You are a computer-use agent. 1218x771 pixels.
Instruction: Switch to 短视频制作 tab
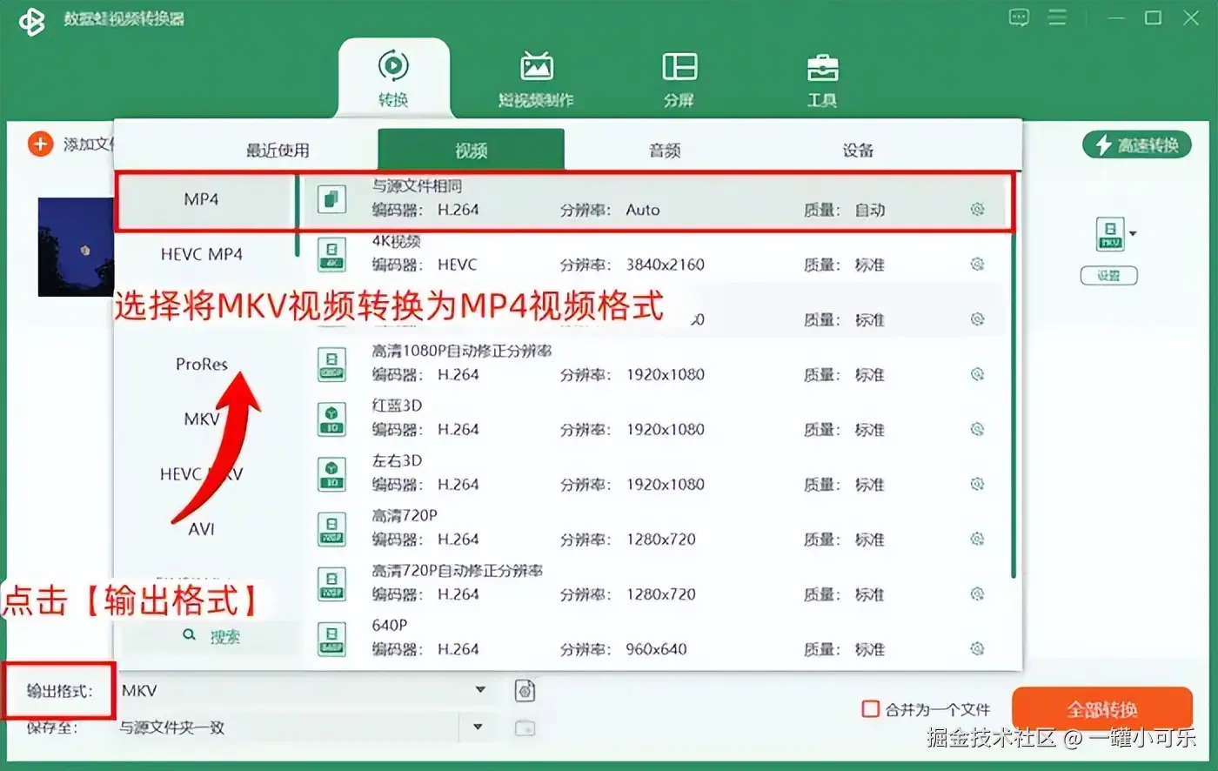point(536,78)
